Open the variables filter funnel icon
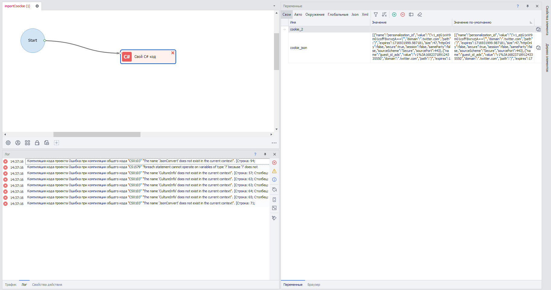551x290 pixels. point(376,14)
